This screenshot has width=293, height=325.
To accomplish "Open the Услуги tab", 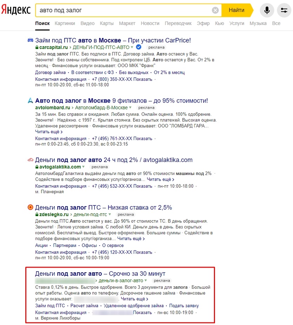I will pos(237,24).
